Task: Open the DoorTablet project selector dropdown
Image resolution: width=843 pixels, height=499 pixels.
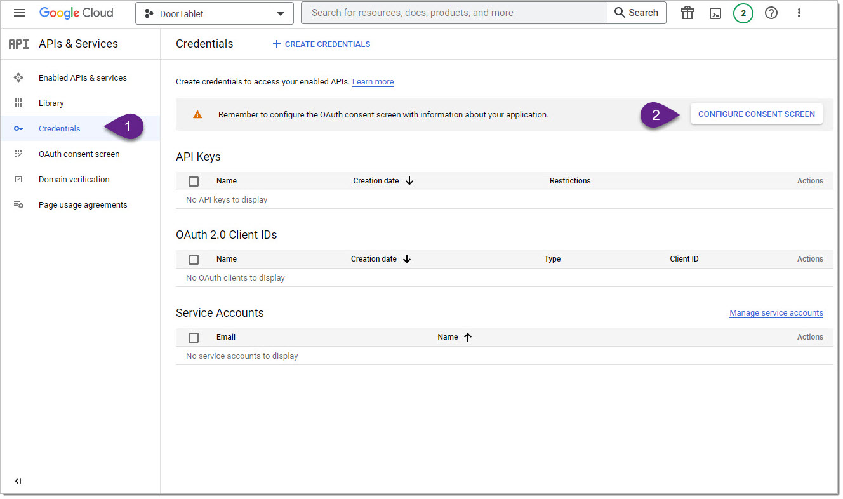Action: point(215,13)
